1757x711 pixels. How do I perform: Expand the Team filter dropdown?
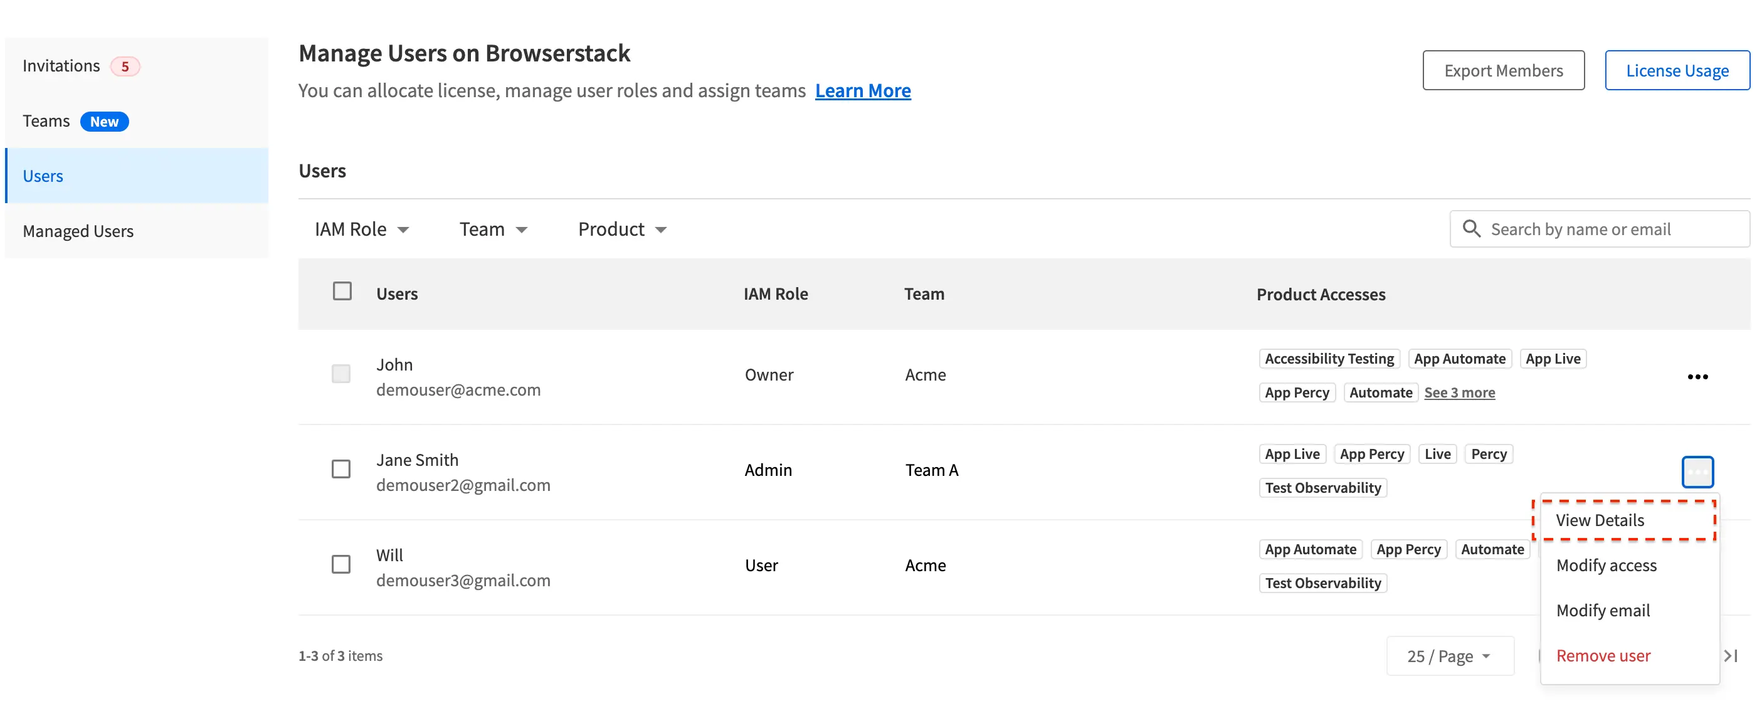tap(492, 228)
